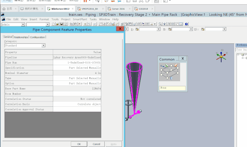This screenshot has width=247, height=147.
Task: Click the Undo arrow toolbar icon
Action: pyautogui.click(x=95, y=24)
